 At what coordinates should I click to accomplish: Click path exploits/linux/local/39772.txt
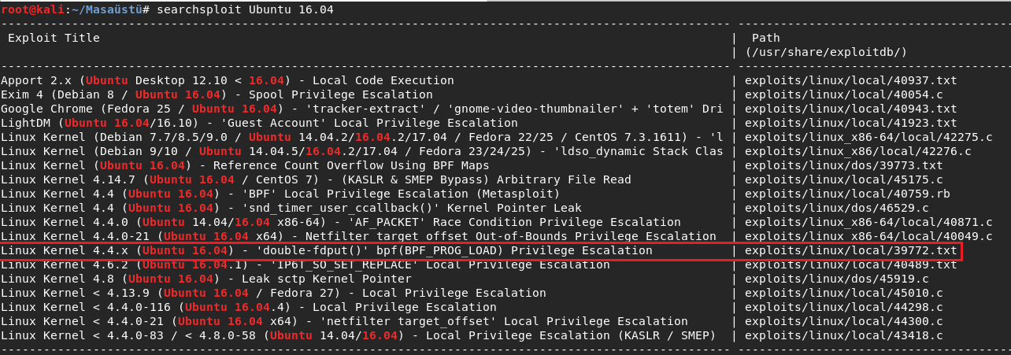pos(850,251)
